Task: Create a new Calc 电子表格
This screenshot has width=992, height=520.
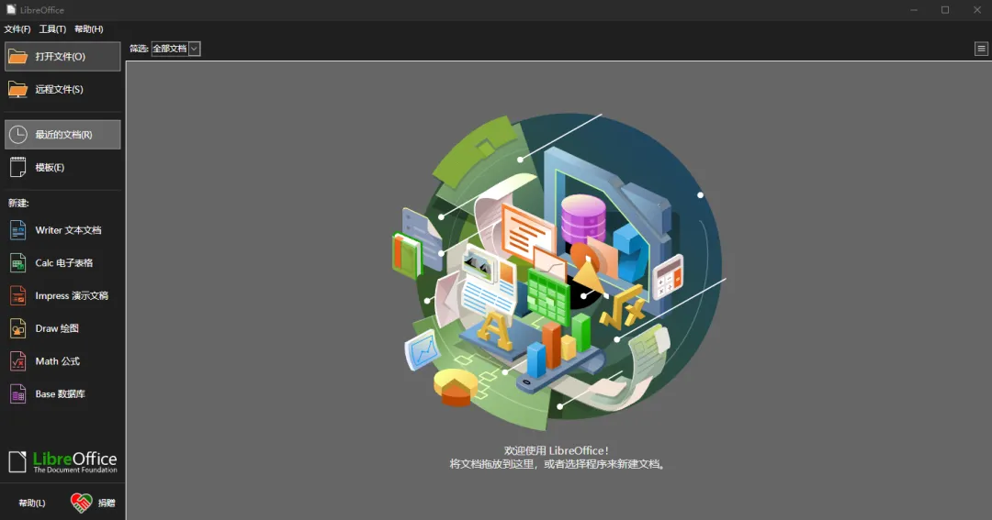Action: point(62,263)
